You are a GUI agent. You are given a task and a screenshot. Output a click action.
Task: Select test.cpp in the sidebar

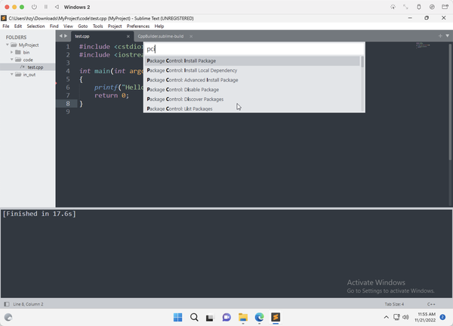pyautogui.click(x=35, y=67)
